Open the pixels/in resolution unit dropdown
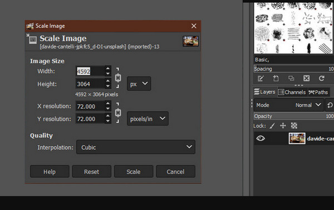334x210 pixels. pos(148,118)
